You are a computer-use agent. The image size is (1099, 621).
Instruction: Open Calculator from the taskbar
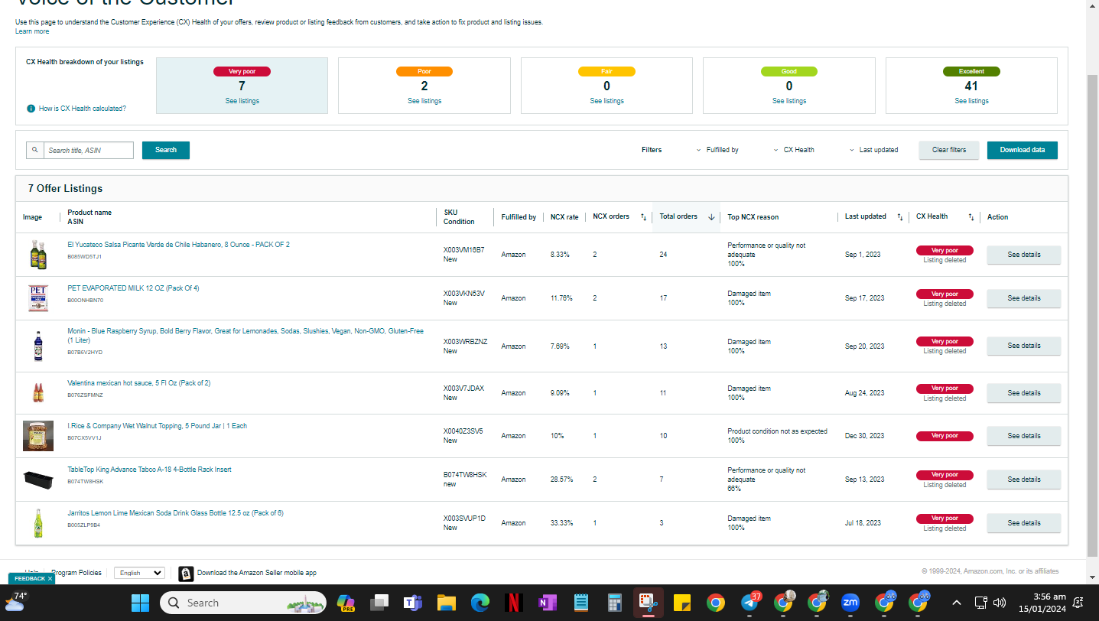pos(615,603)
